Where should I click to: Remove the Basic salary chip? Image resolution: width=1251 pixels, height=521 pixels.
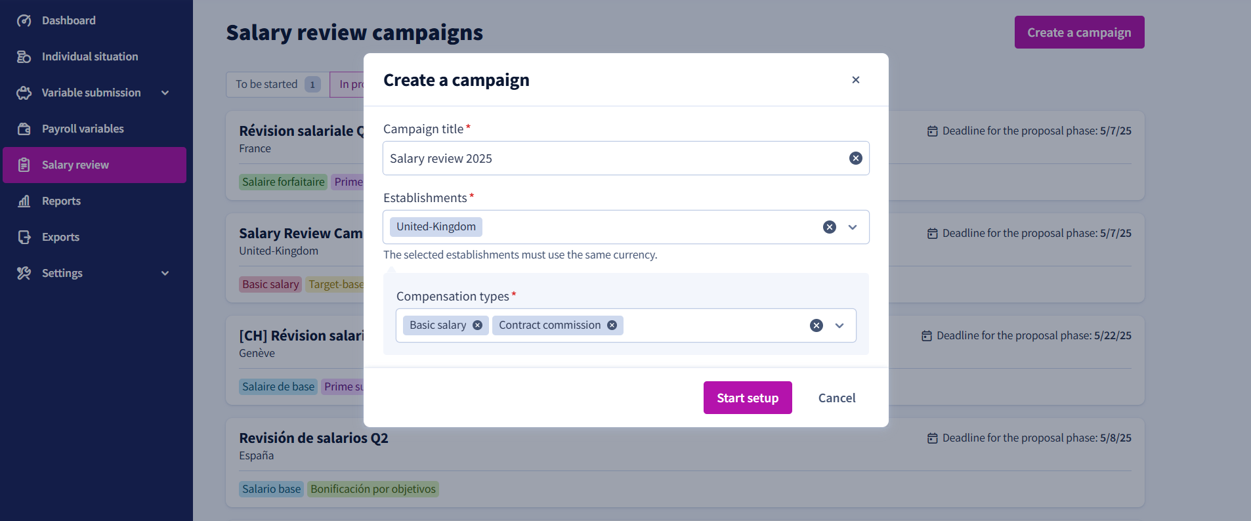[x=477, y=325]
